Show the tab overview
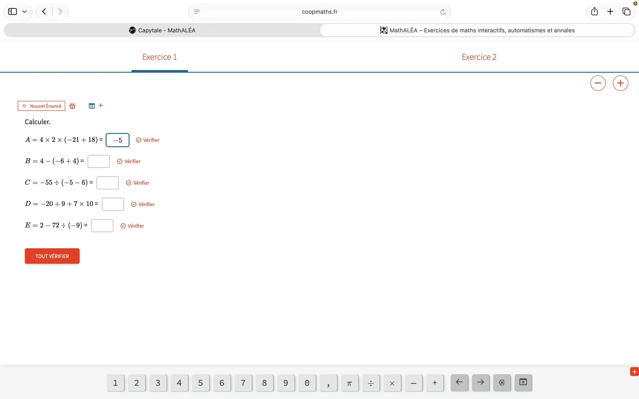This screenshot has width=639, height=399. coord(626,12)
